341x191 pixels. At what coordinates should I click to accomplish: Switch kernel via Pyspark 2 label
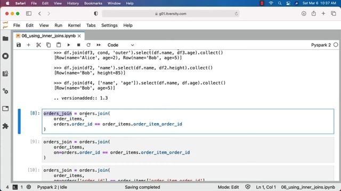(321, 45)
